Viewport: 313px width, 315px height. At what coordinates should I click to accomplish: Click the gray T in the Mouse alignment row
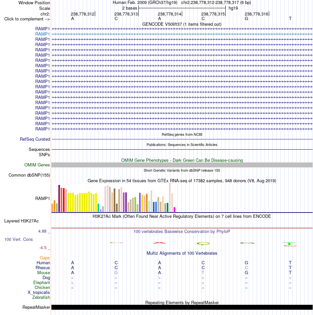click(x=203, y=273)
